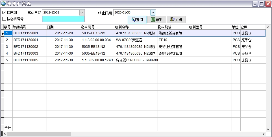
Task: Click the EE10 specification cell
Action: tap(163, 40)
